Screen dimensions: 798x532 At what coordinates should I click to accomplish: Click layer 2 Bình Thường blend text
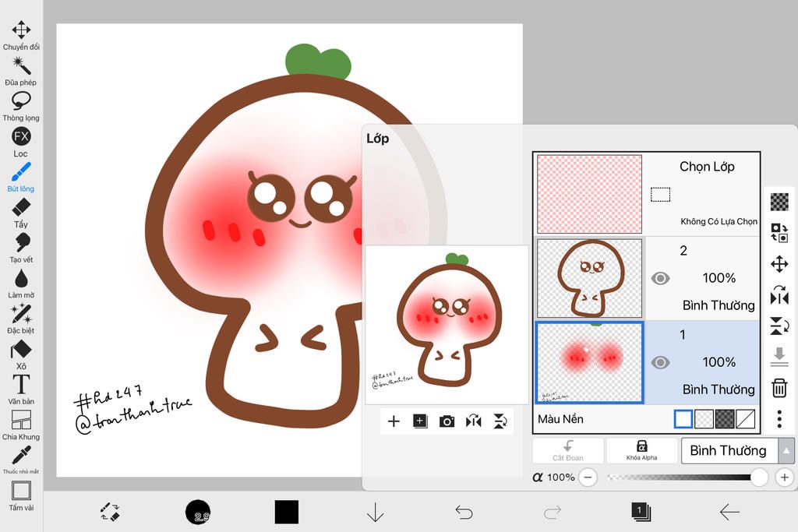coord(719,305)
